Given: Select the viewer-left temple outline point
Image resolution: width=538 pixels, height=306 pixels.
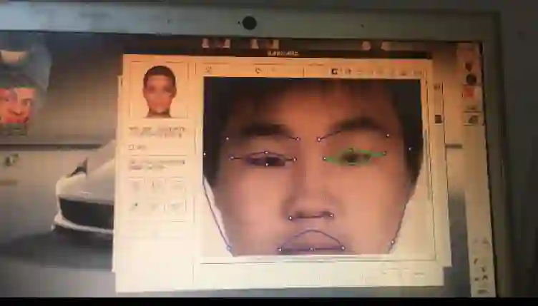Looking at the screenshot, I should point(205,154).
